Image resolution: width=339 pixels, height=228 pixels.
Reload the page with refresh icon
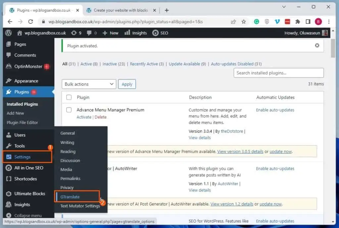[x=31, y=22]
